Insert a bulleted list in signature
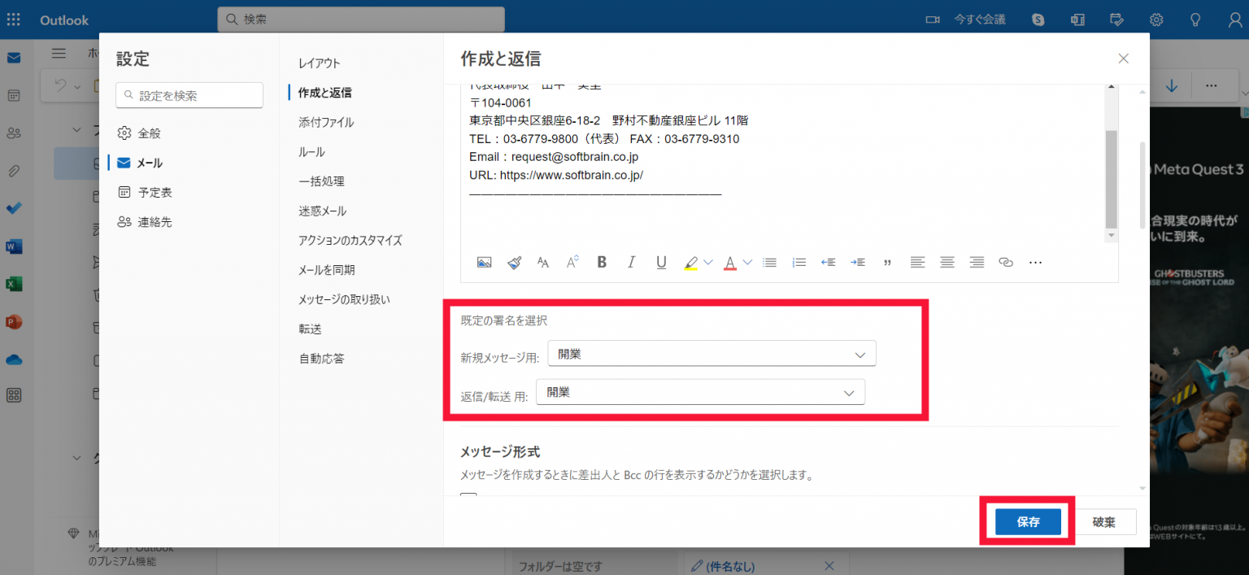 769,262
